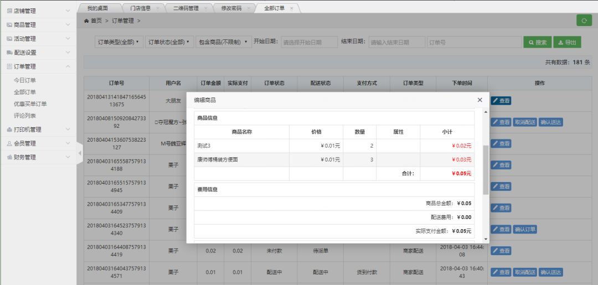Click the green 搜索 search button
The height and width of the screenshot is (285, 598).
537,42
